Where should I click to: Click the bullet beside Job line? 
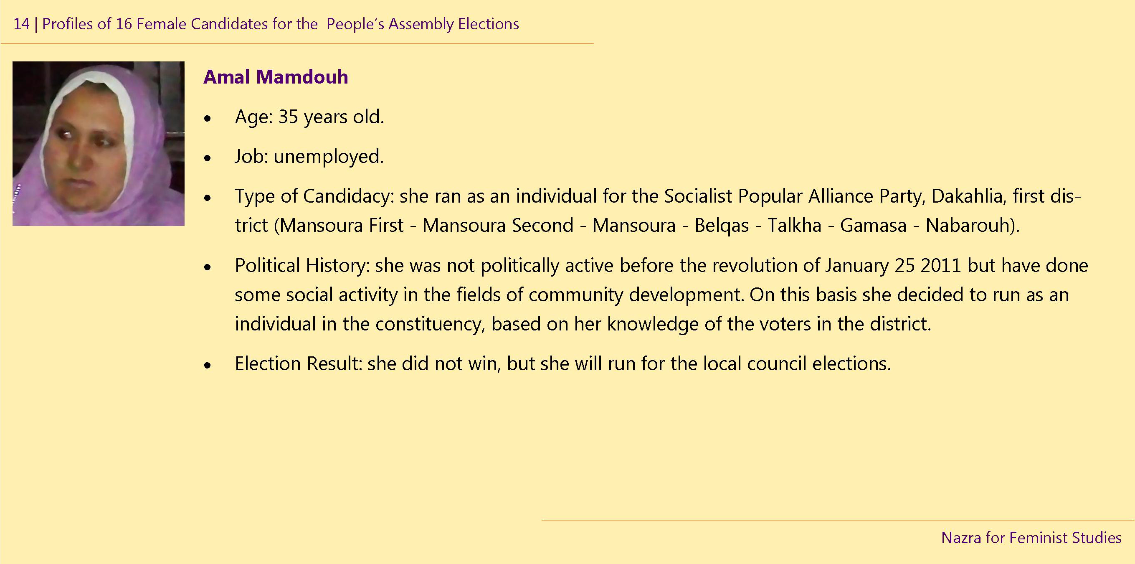point(208,159)
